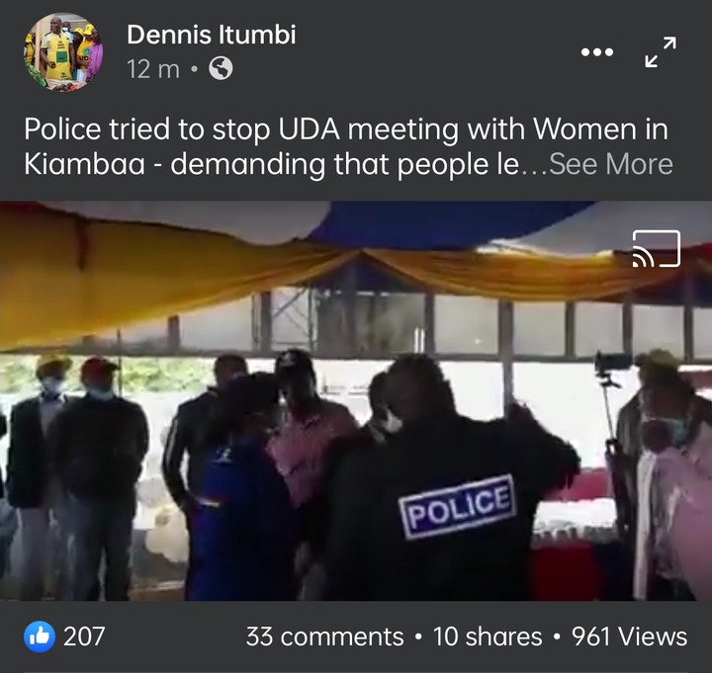Click the blue thumbs-up like icon
Viewport: 712px width, 673px height.
click(x=40, y=636)
